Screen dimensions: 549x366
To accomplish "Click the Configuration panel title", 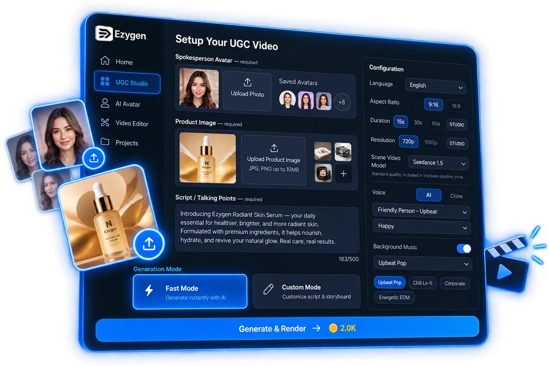I will [x=387, y=69].
